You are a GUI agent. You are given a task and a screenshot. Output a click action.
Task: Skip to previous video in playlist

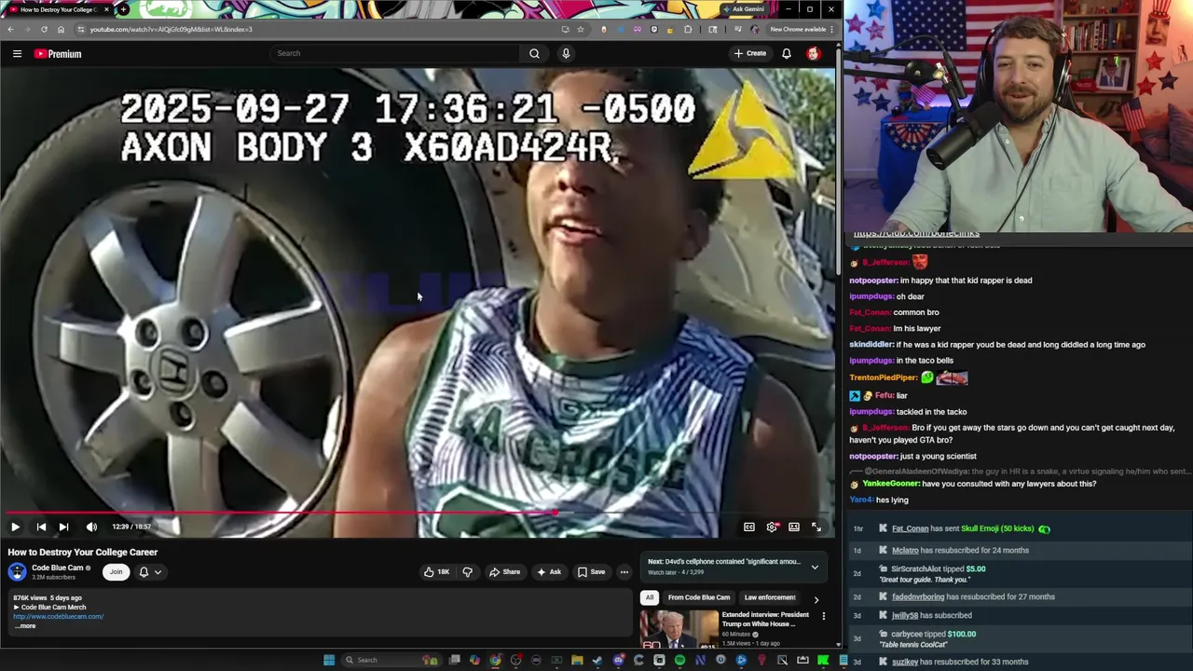[x=41, y=527]
